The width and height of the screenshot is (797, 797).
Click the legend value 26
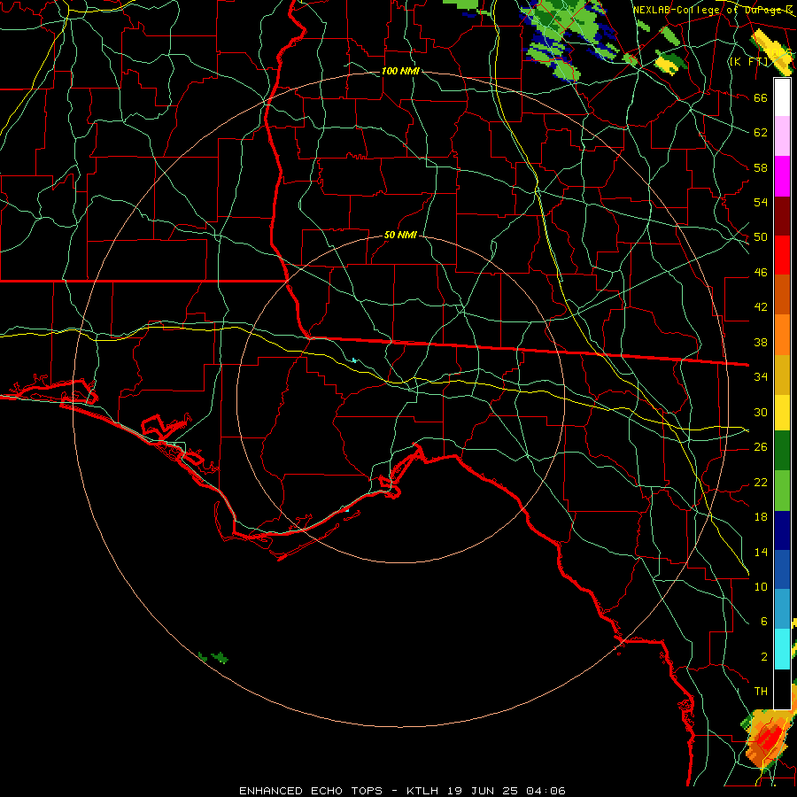[761, 447]
